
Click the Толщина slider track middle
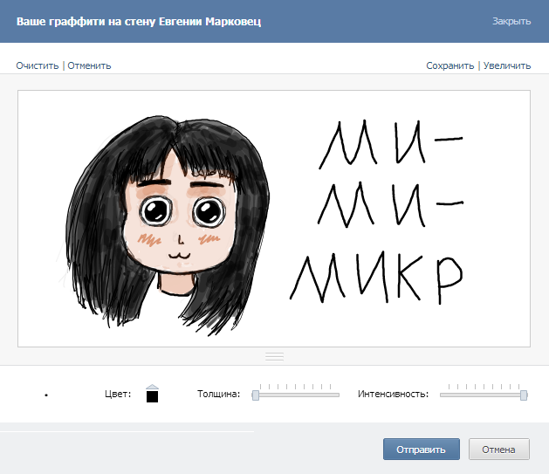coord(296,395)
